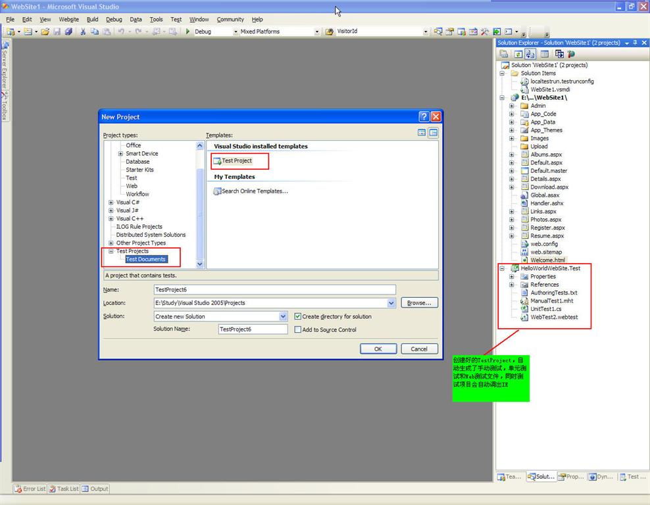Switch to the Output tab
The width and height of the screenshot is (650, 505).
[x=95, y=489]
